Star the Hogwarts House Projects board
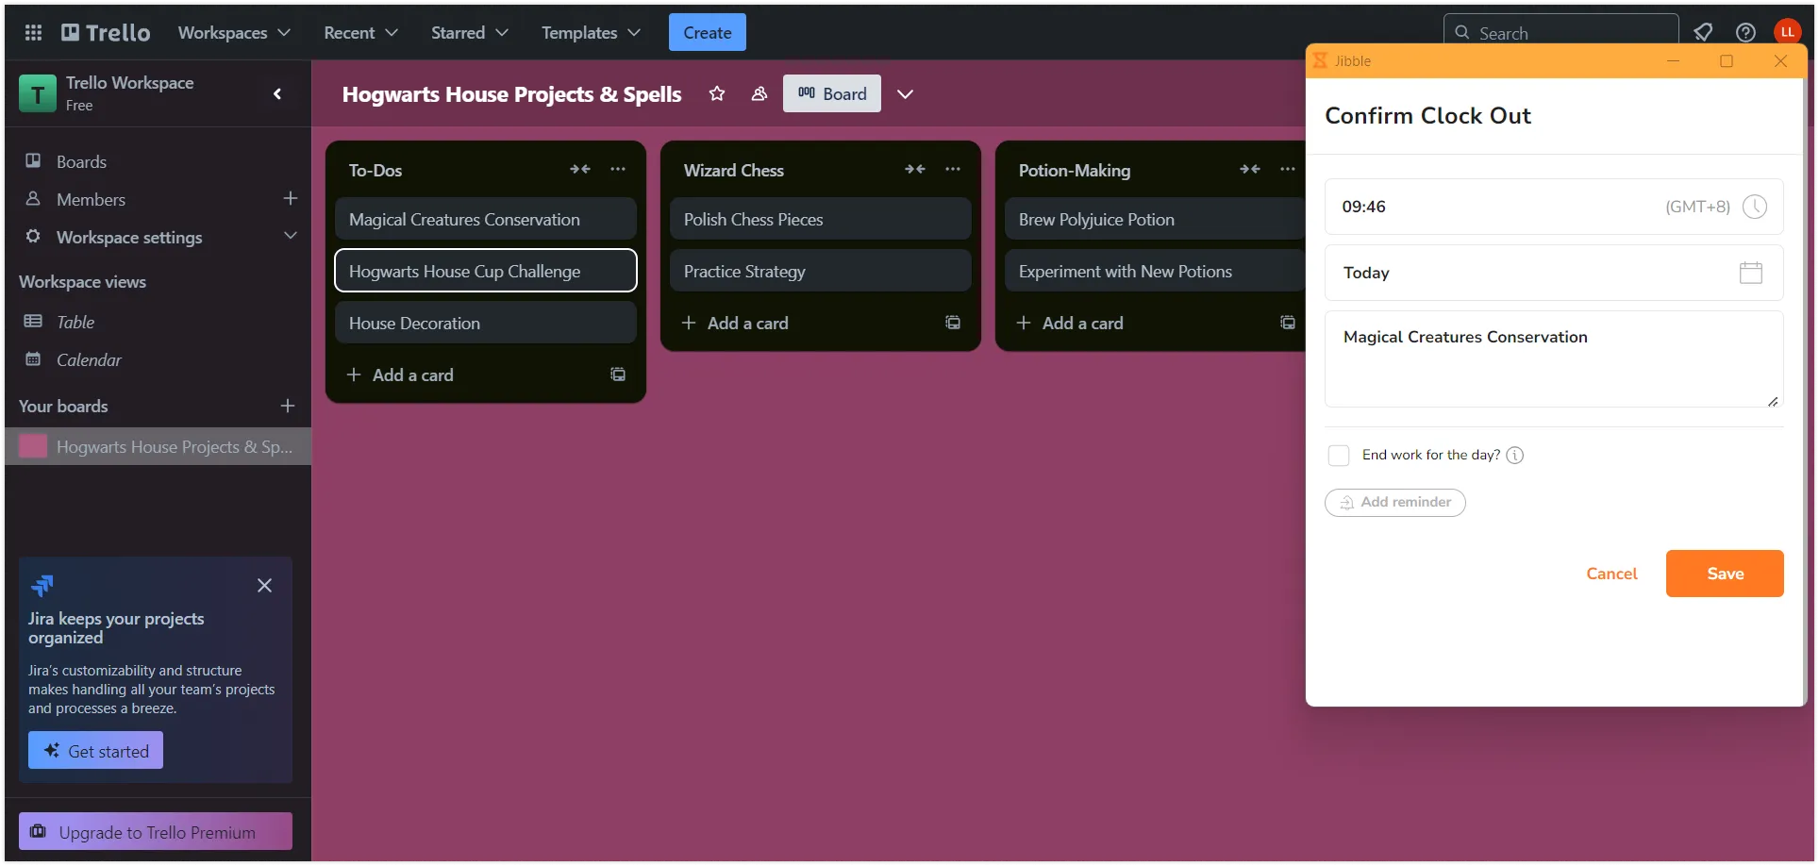 (717, 93)
